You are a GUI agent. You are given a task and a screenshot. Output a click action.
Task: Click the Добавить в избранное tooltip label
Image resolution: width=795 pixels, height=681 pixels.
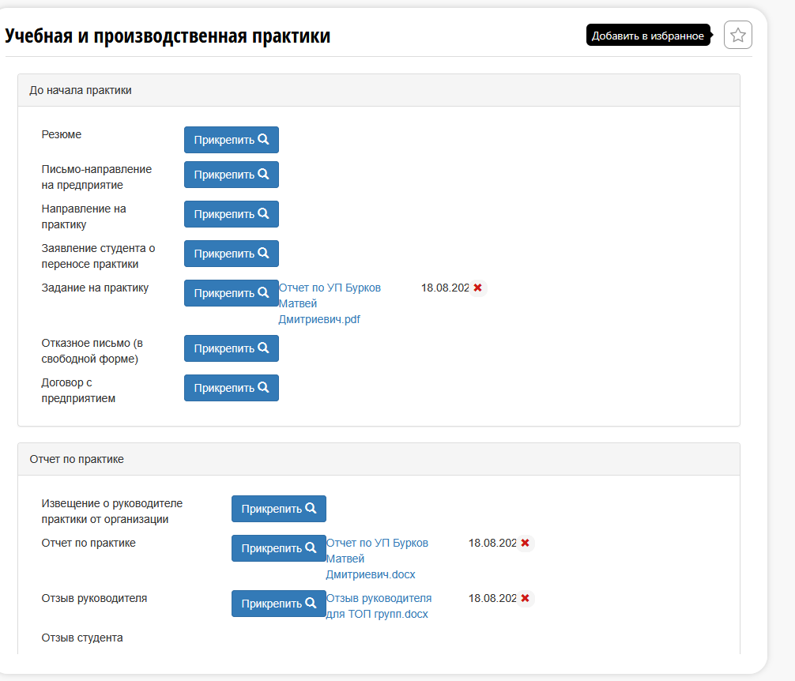[x=649, y=36]
